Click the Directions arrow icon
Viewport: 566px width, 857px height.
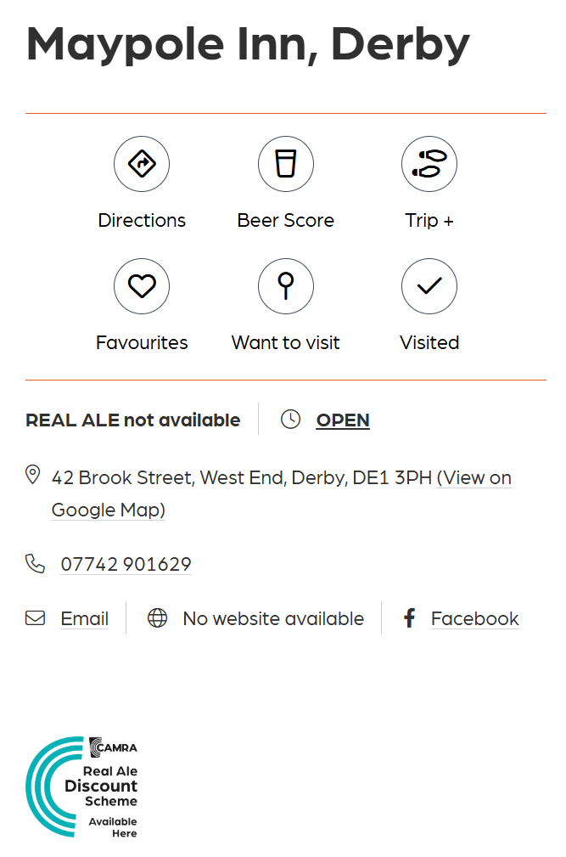[x=142, y=164]
